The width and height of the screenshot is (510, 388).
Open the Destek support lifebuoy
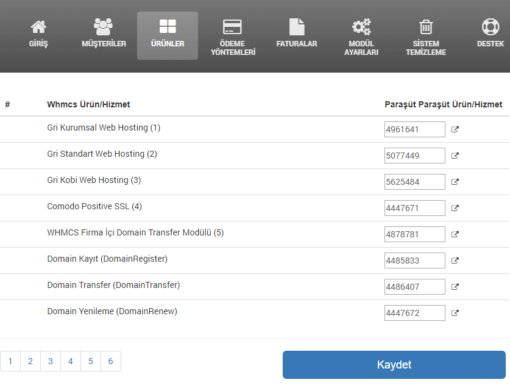(x=490, y=34)
